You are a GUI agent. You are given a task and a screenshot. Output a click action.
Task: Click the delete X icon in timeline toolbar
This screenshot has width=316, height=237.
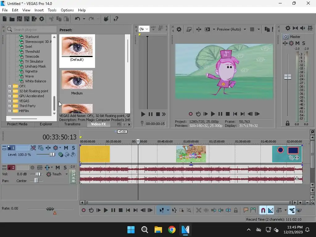(x=199, y=210)
